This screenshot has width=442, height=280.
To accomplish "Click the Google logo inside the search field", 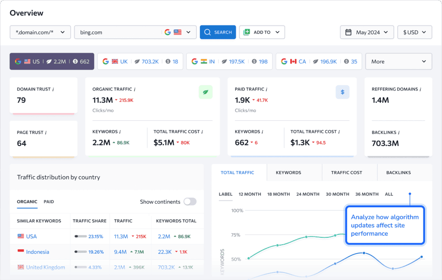I will pos(168,32).
